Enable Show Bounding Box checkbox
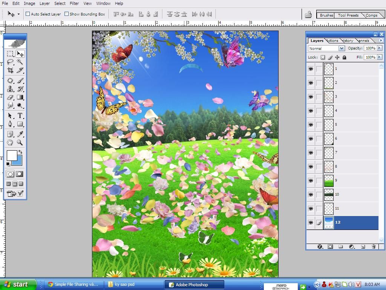The image size is (386, 290). coord(66,14)
